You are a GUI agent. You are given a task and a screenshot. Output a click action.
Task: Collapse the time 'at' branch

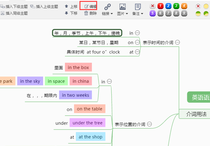(137, 52)
